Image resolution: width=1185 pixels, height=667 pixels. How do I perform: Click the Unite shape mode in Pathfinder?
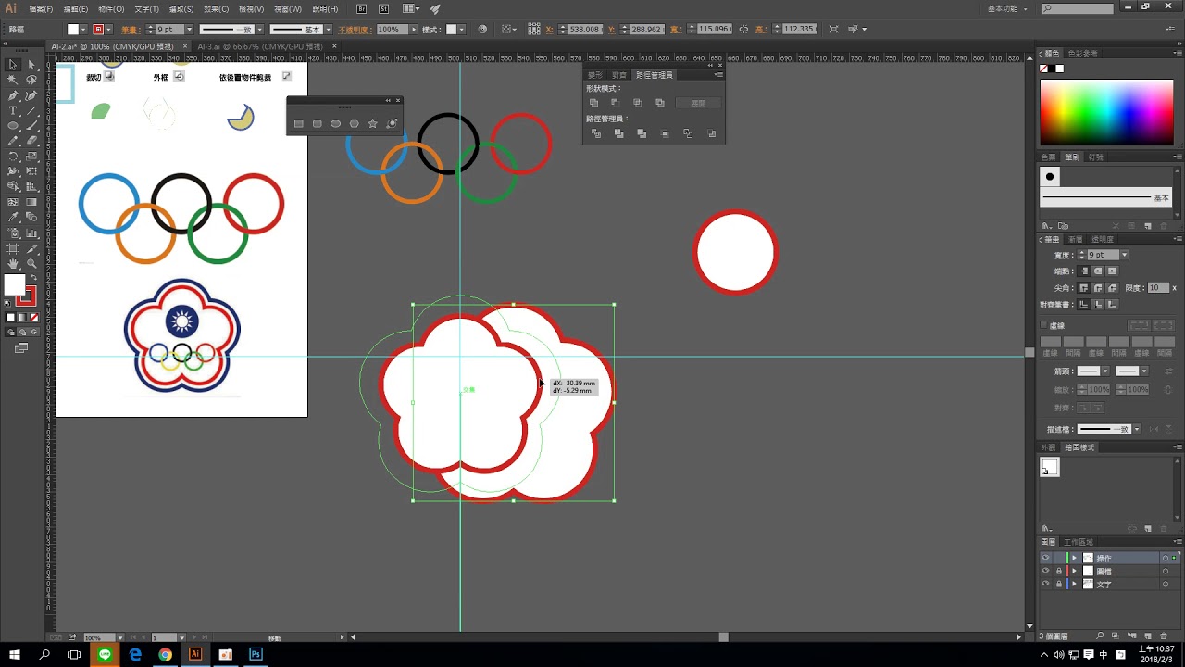click(594, 103)
